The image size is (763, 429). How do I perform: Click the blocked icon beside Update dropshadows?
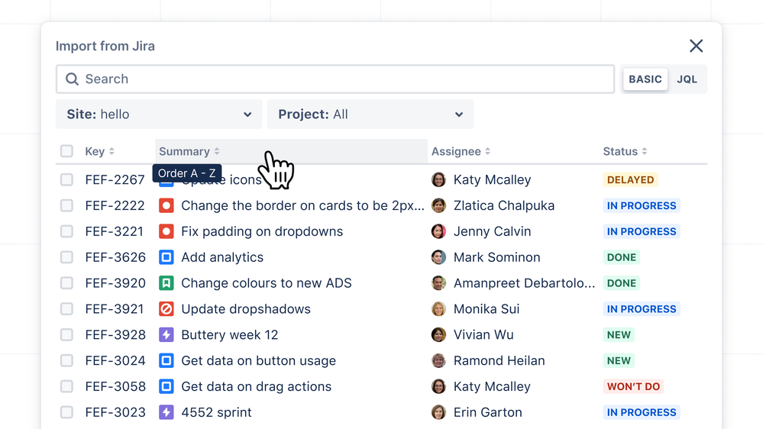point(167,309)
